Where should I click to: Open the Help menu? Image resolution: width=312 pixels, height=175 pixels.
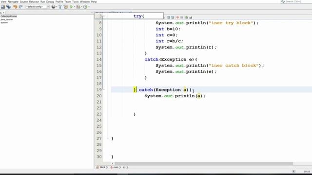tap(94, 1)
